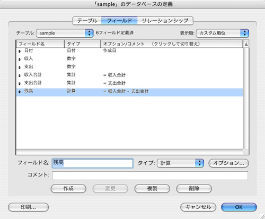Click the コメント input field
265x219 pixels.
point(150,176)
